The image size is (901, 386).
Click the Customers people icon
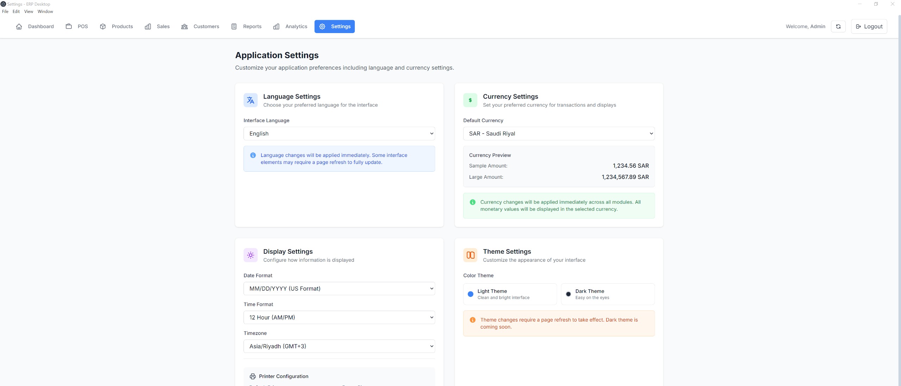pos(184,26)
